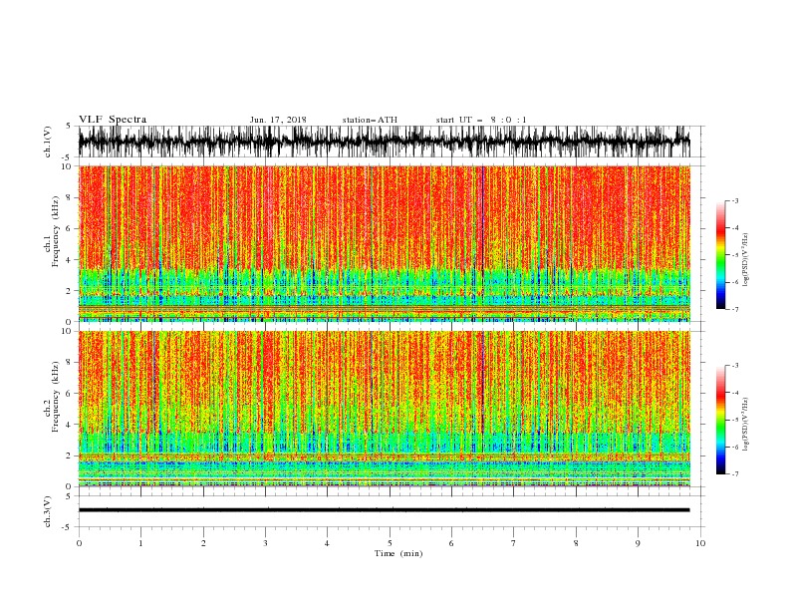Click the ch.1(V) waveform axis label
The image size is (789, 610).
[48, 141]
